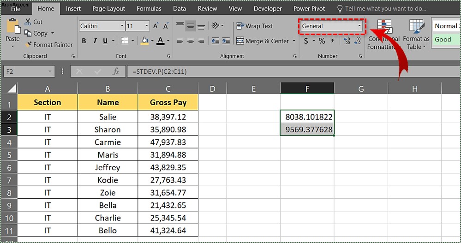Switch to the Developer tab
This screenshot has width=461, height=243.
click(268, 9)
